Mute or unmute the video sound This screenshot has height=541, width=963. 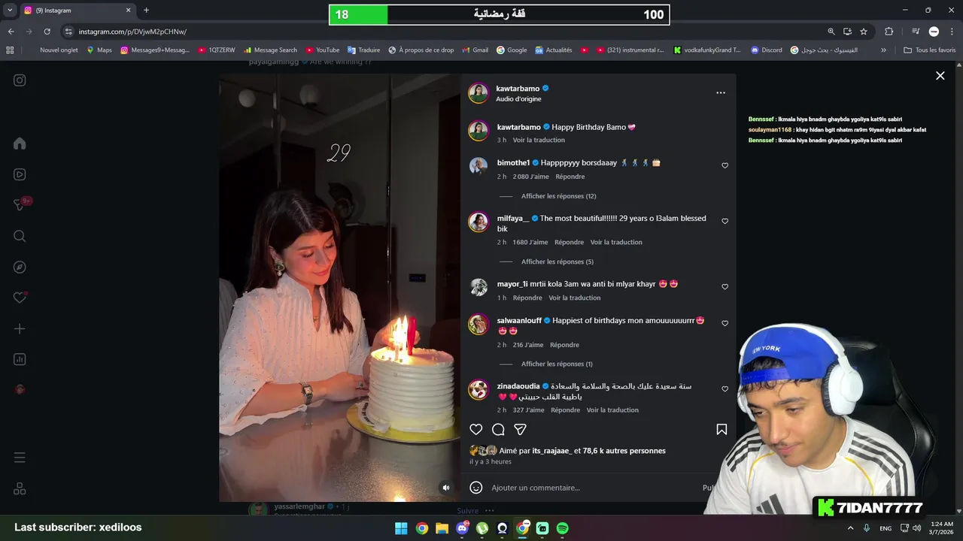coord(446,488)
